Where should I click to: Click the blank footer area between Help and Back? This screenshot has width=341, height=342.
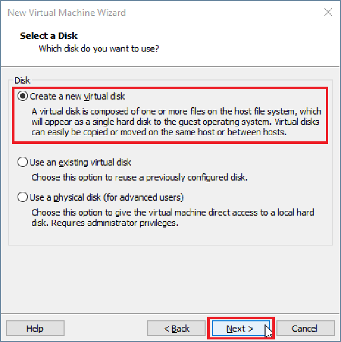click(106, 329)
